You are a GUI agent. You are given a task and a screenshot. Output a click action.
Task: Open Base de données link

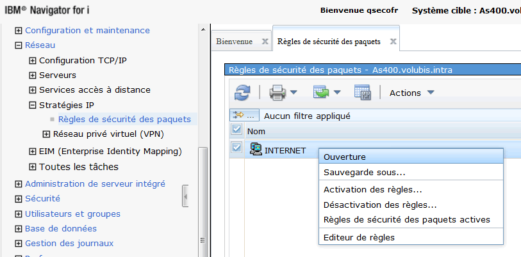pyautogui.click(x=61, y=228)
